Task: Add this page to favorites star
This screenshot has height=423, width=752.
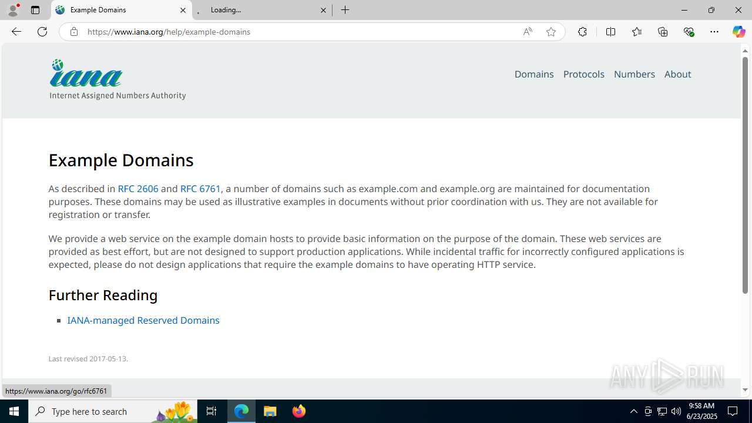Action: (x=551, y=32)
